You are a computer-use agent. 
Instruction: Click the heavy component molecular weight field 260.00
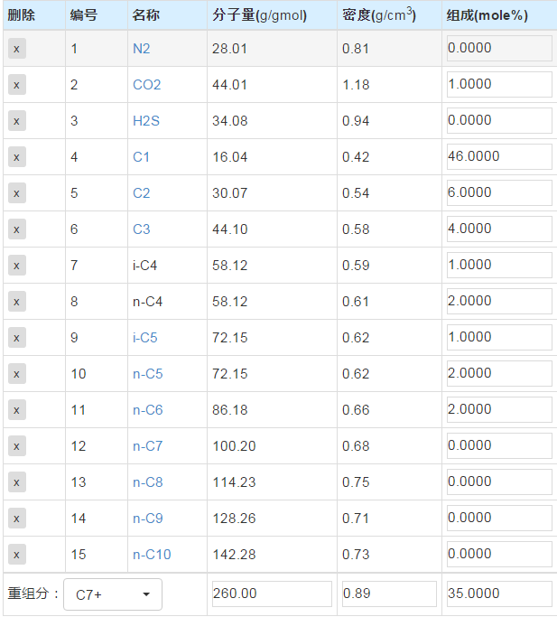272,594
